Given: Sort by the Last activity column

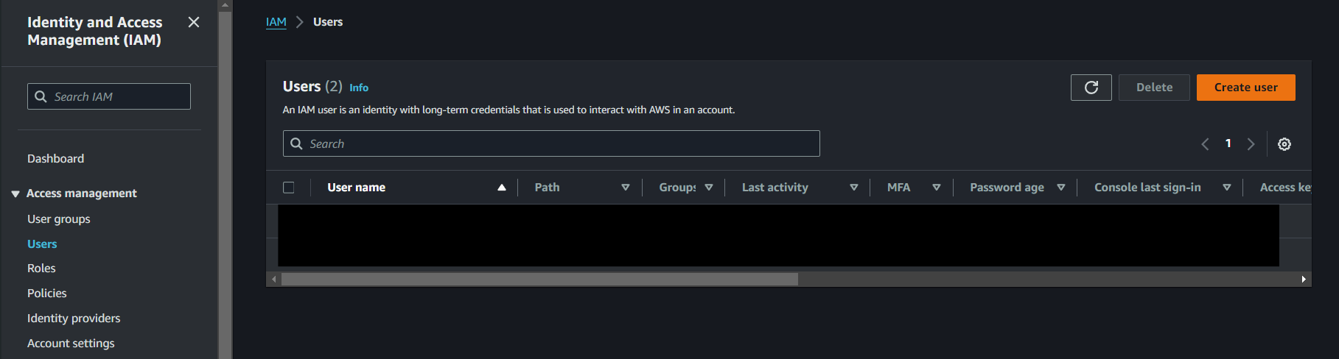Looking at the screenshot, I should (853, 188).
